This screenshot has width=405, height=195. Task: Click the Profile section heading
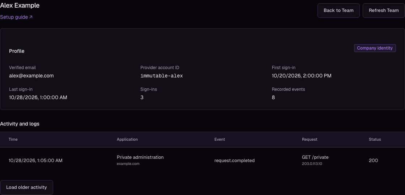(x=17, y=51)
